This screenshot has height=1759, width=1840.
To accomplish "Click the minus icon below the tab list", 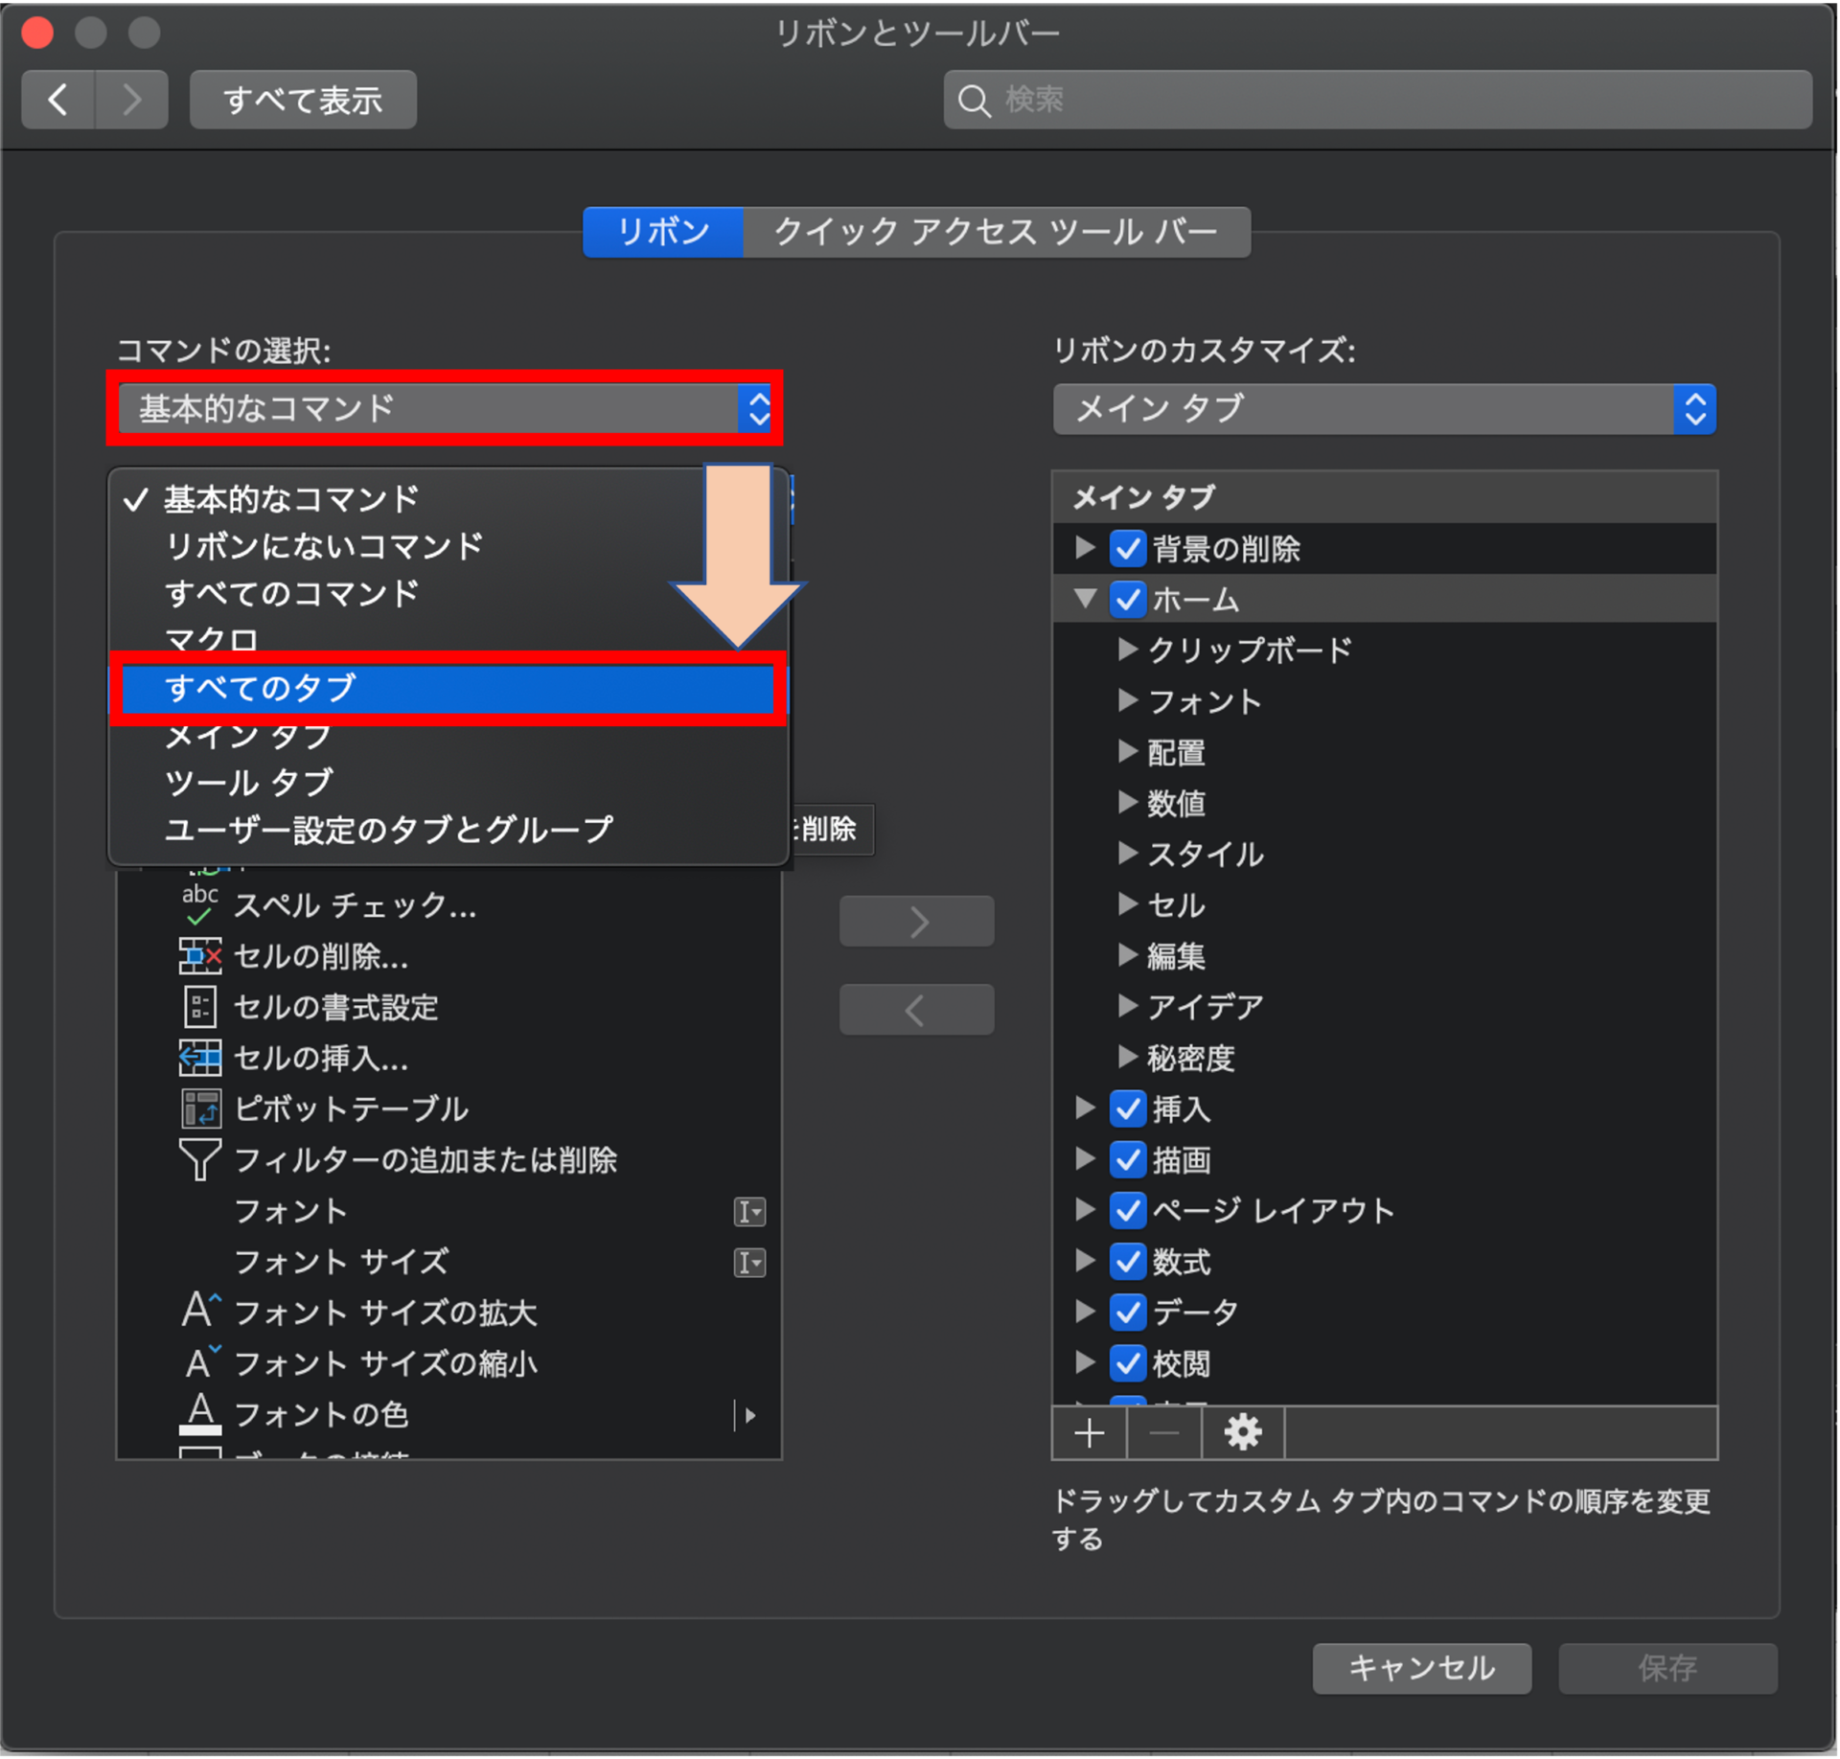I will tap(1163, 1434).
